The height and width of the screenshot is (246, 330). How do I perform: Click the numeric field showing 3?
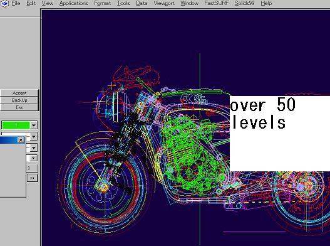pos(32,168)
